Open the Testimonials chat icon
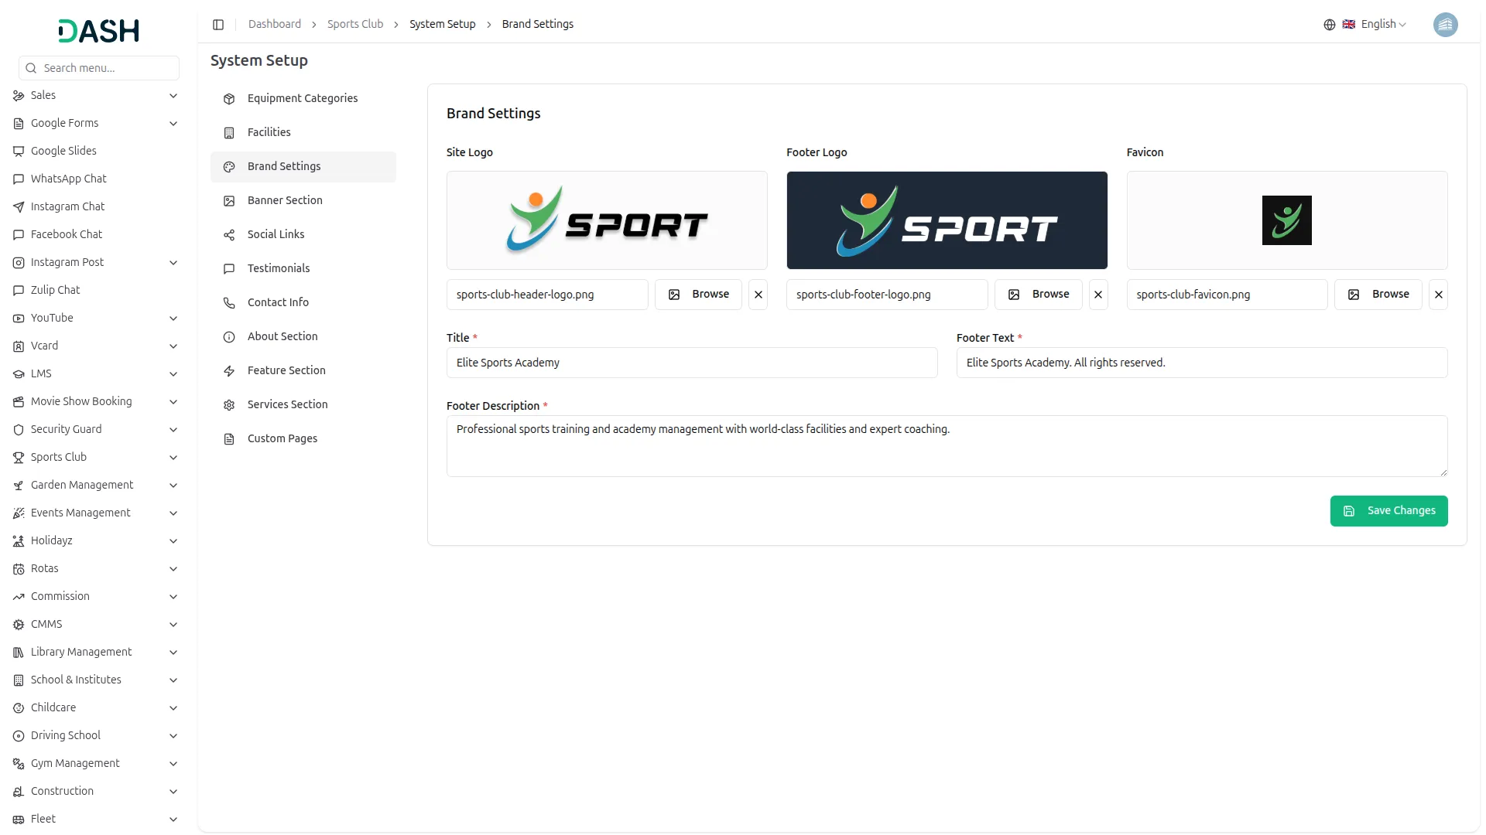The height and width of the screenshot is (835, 1486). [x=228, y=268]
